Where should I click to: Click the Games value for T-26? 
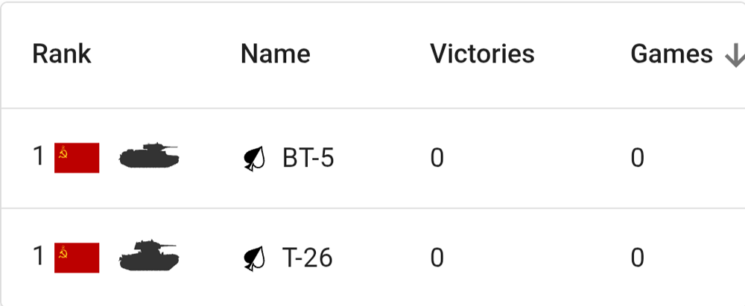637,258
